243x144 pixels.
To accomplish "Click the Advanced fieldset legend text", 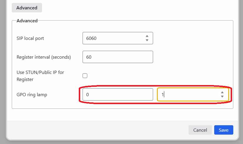I will point(27,21).
